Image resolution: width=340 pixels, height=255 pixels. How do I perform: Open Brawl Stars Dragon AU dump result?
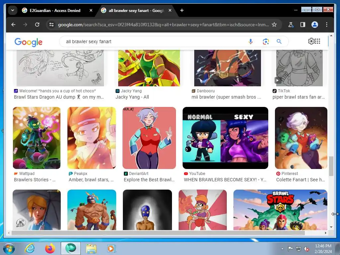click(x=59, y=97)
